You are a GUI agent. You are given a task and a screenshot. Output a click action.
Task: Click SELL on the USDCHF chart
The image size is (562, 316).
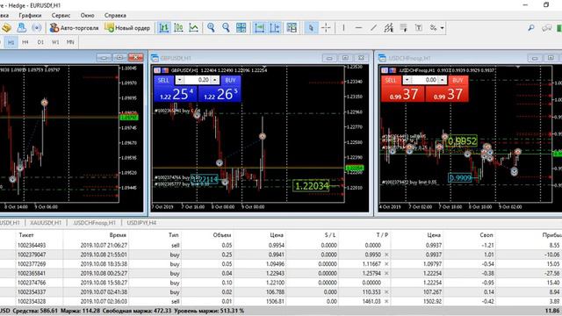pyautogui.click(x=391, y=80)
